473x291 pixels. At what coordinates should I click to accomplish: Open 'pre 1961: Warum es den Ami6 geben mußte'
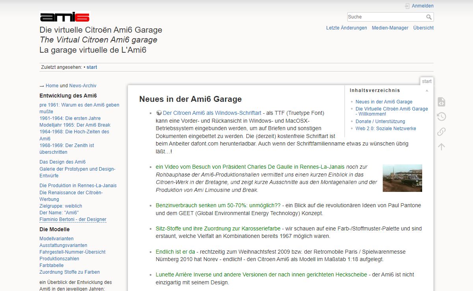point(79,108)
